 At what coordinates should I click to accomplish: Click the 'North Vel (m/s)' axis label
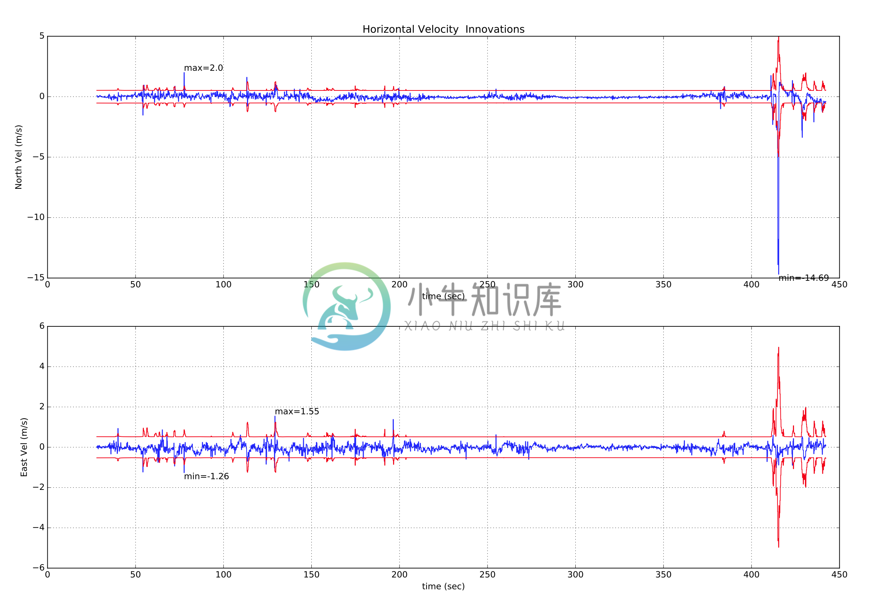click(x=18, y=157)
